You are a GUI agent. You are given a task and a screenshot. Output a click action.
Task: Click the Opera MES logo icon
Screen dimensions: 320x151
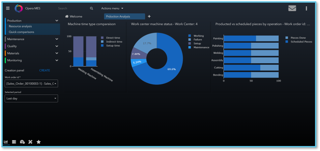click(x=19, y=8)
